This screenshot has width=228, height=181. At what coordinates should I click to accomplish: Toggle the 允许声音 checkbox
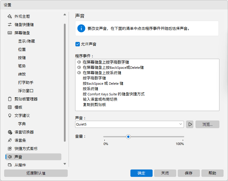[77, 44]
